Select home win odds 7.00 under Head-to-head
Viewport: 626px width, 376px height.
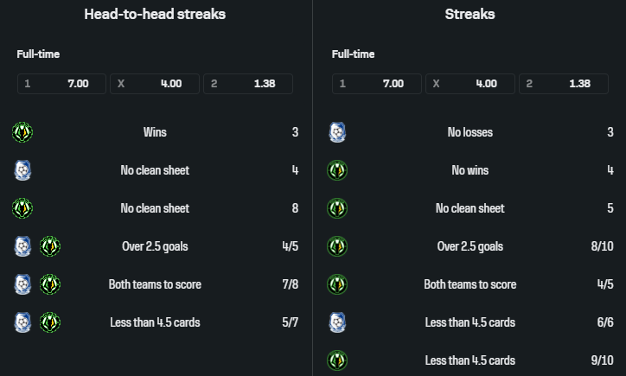pos(61,84)
